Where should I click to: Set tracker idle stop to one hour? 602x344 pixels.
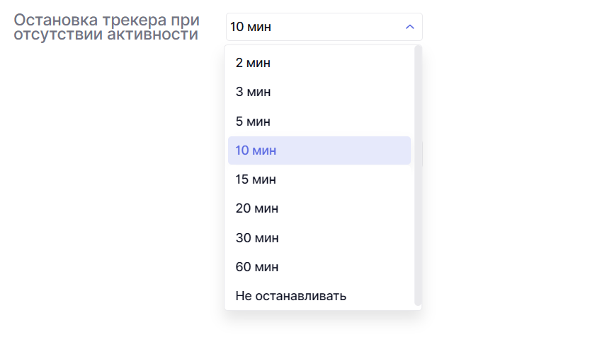[319, 267]
